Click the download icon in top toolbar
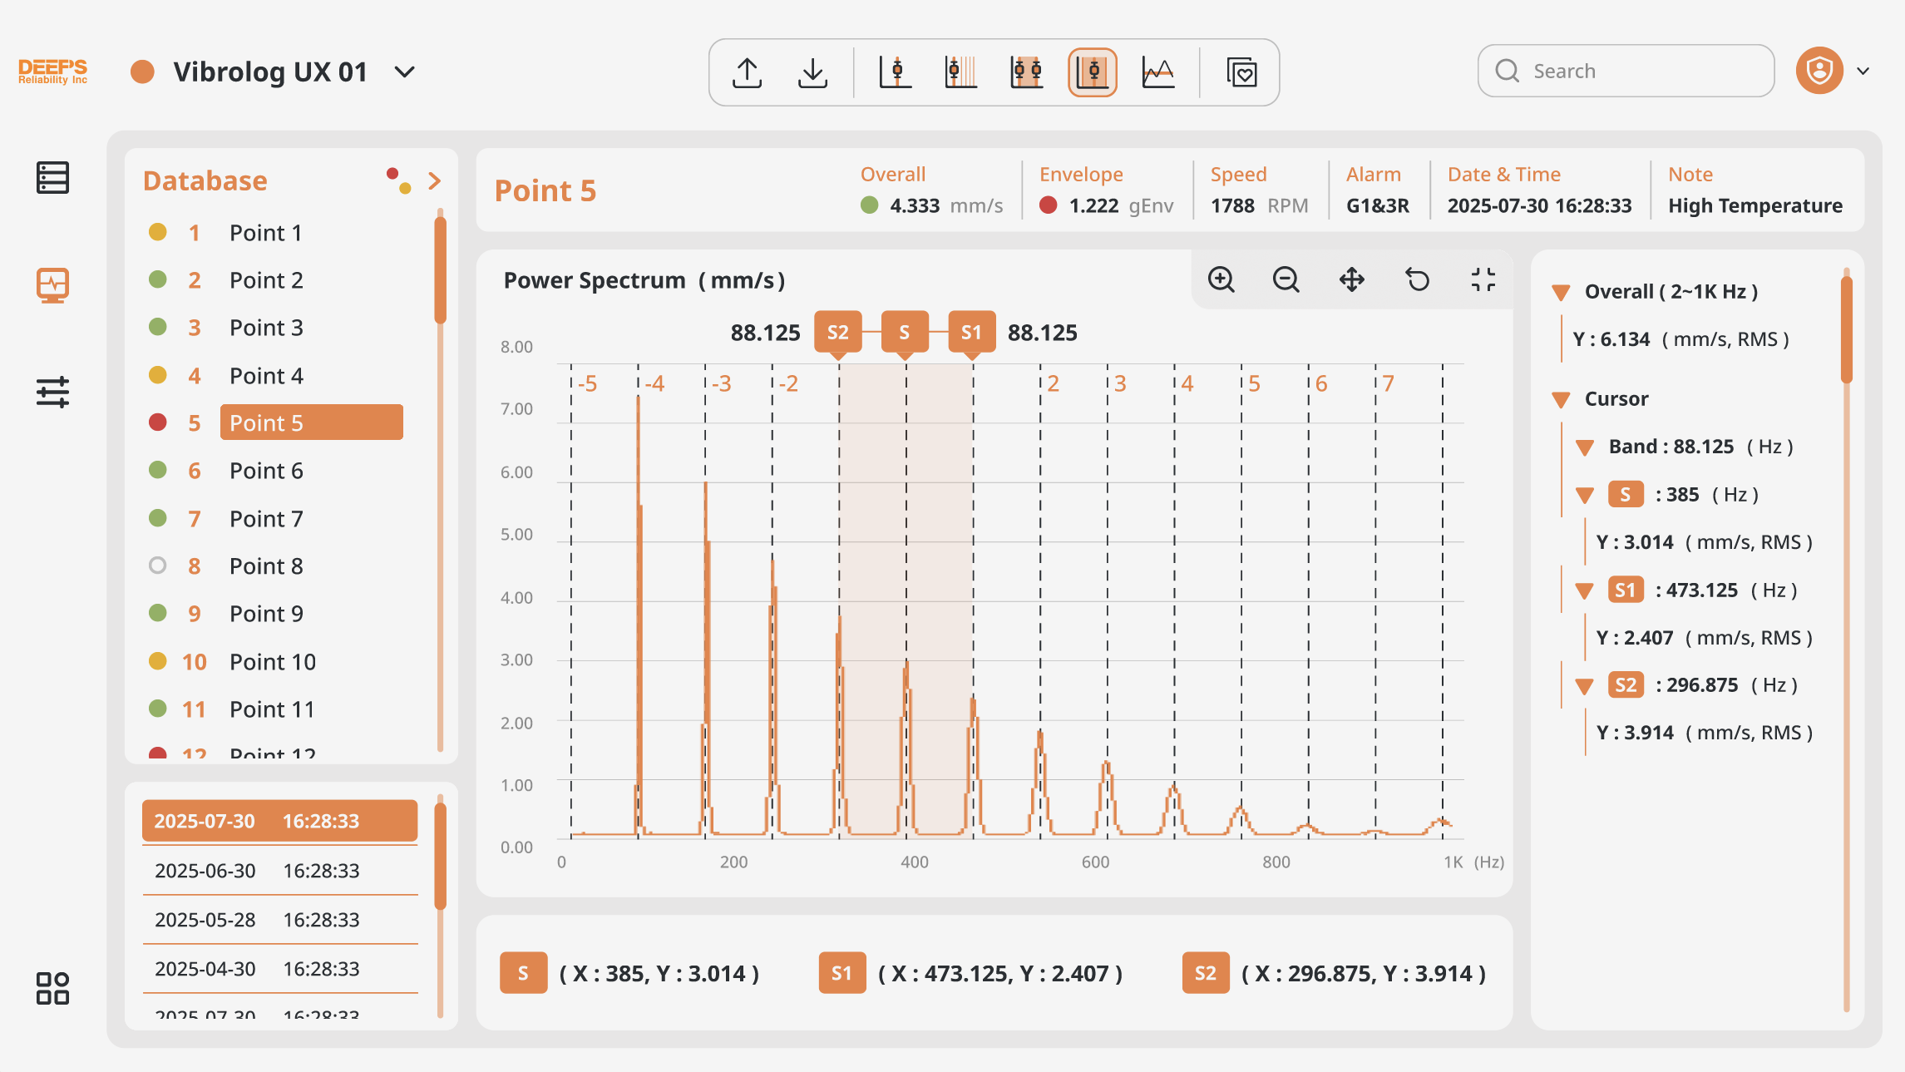Screen dimensions: 1905x1072 (812, 72)
